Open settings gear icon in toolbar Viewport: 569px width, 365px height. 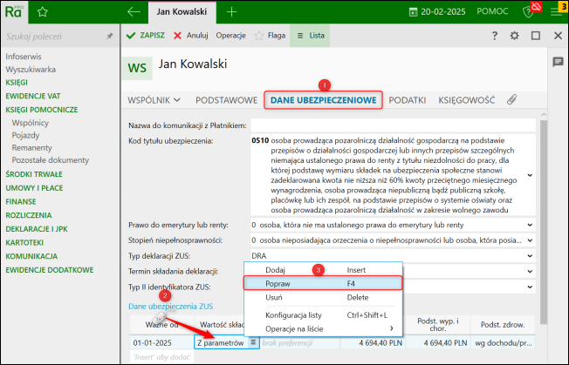pyautogui.click(x=514, y=36)
